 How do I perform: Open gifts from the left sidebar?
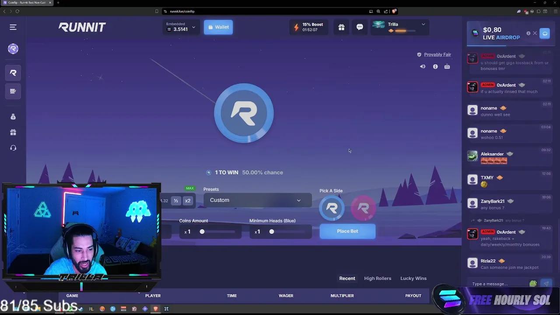point(13,132)
